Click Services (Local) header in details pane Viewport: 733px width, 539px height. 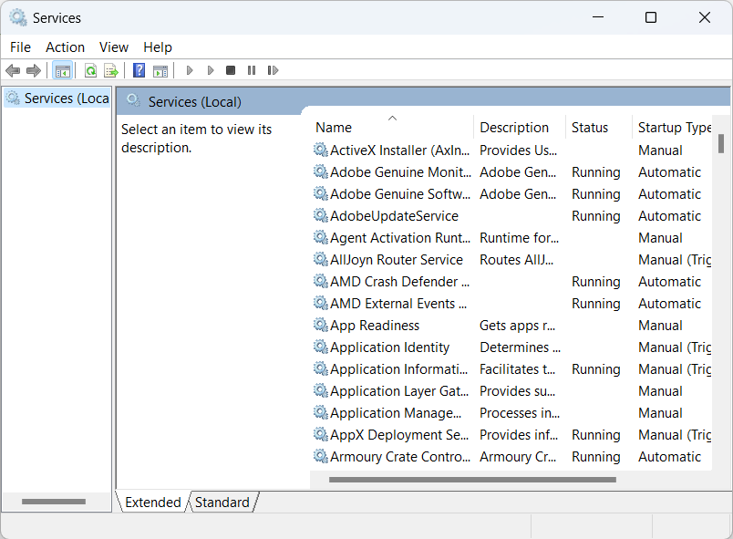tap(194, 101)
